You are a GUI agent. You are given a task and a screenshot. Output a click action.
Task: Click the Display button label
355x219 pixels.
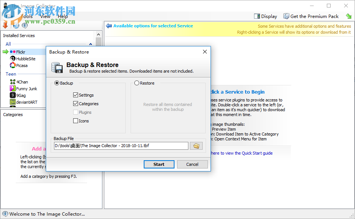tap(269, 16)
